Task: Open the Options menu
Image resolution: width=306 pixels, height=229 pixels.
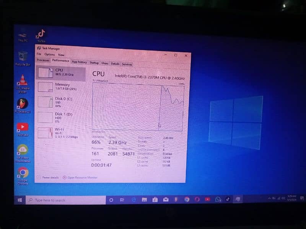Action: point(49,55)
